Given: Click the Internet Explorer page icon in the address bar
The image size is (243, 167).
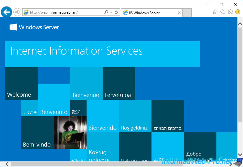Looking at the screenshot, I should [x=26, y=12].
